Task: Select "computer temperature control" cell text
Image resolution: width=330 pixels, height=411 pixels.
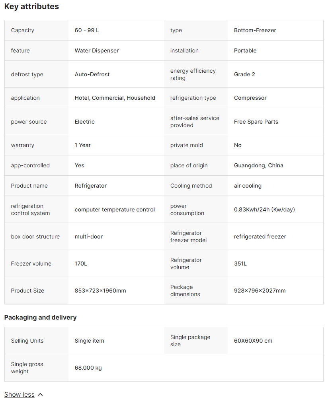Action: pyautogui.click(x=115, y=210)
